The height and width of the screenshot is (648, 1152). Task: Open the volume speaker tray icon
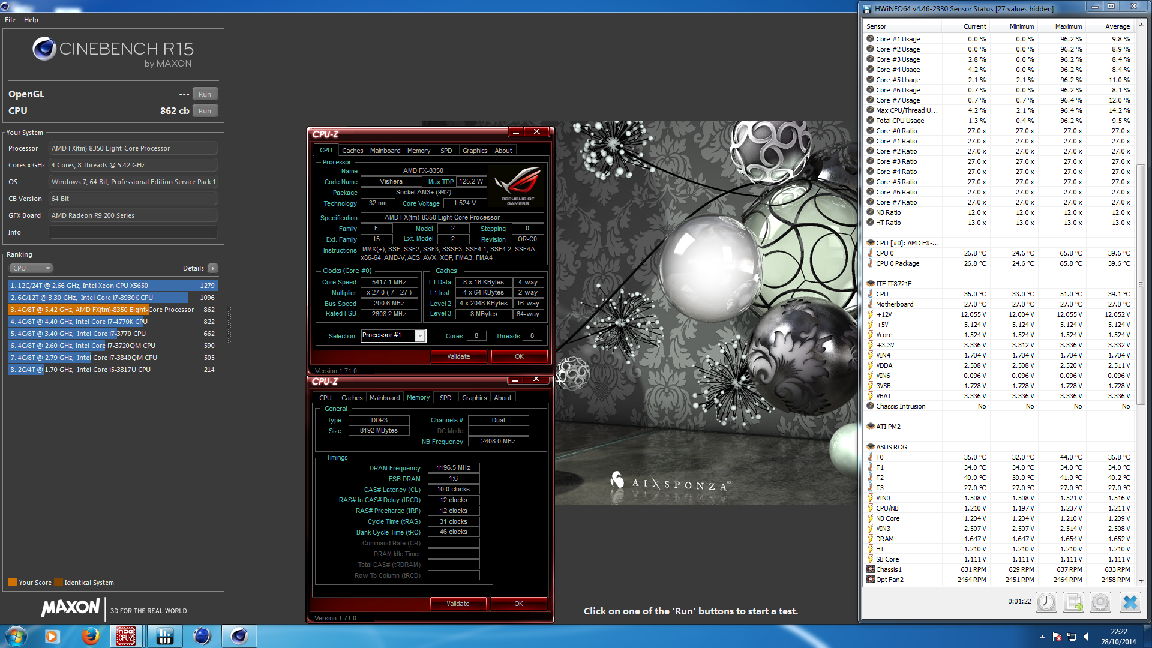click(x=1086, y=637)
